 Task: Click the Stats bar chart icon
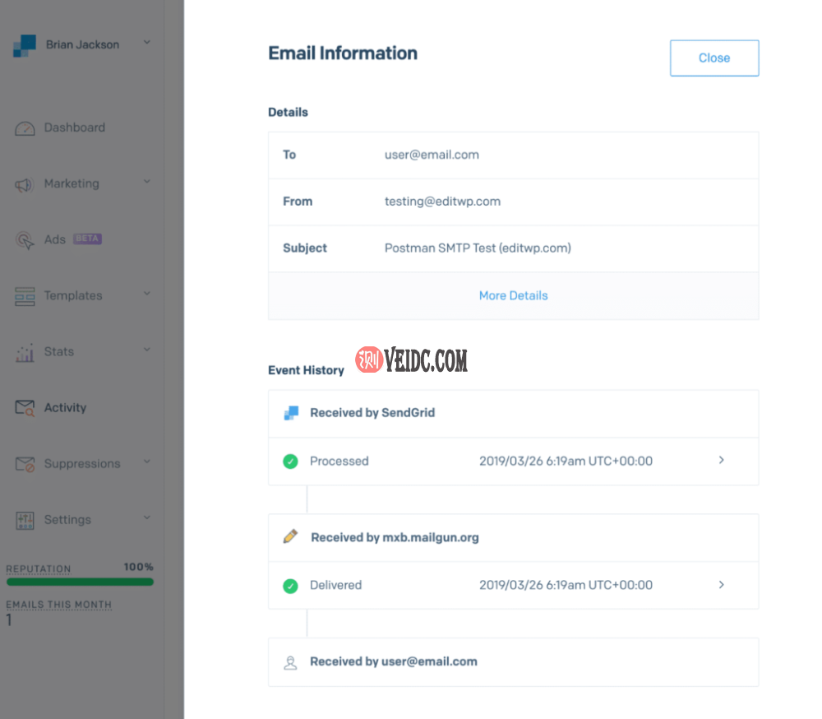25,353
